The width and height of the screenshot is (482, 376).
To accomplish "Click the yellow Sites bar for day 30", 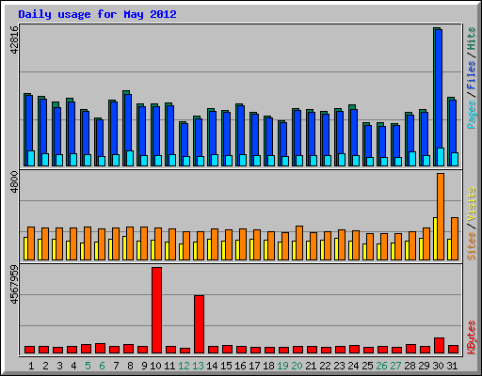I will (x=435, y=239).
